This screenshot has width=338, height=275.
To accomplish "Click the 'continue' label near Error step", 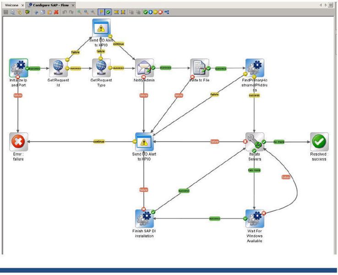I will 99,142.
